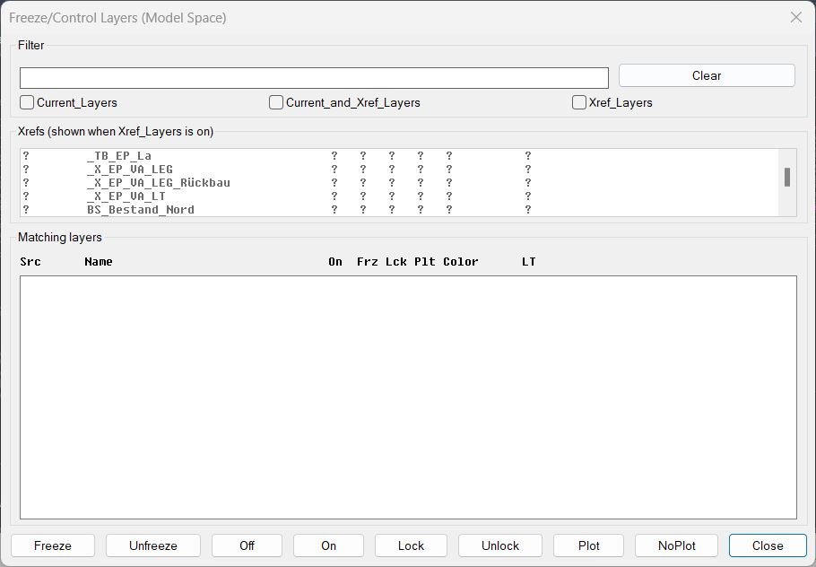Image resolution: width=816 pixels, height=567 pixels.
Task: Choose the _X_EP_VA_LT xref row
Action: coord(126,196)
